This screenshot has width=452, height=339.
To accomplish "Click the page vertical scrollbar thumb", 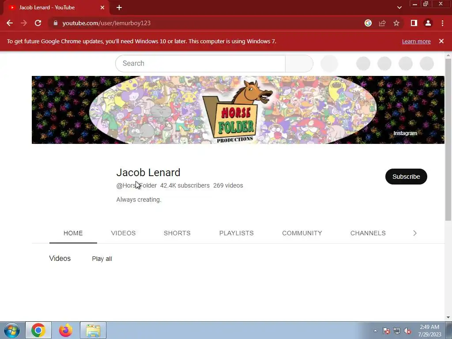I will tap(448, 140).
